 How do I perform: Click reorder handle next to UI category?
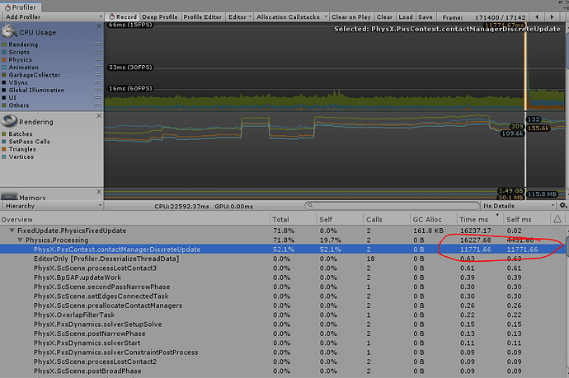pos(98,97)
